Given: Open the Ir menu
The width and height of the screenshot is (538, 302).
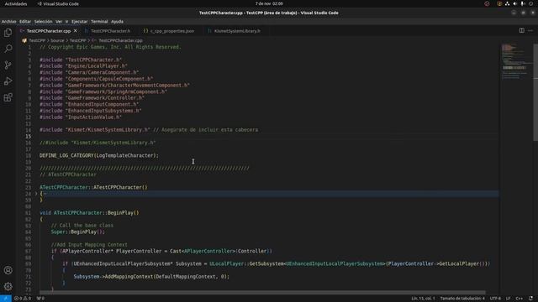Looking at the screenshot, I should point(66,22).
